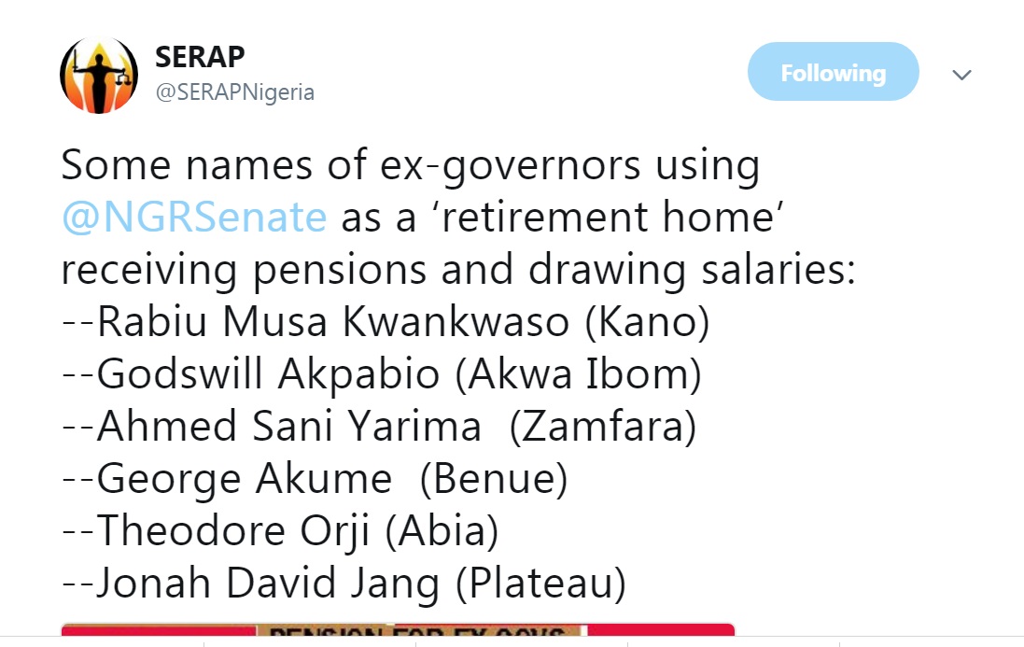This screenshot has width=1024, height=647.
Task: Click the name George Akume
Action: 245,479
